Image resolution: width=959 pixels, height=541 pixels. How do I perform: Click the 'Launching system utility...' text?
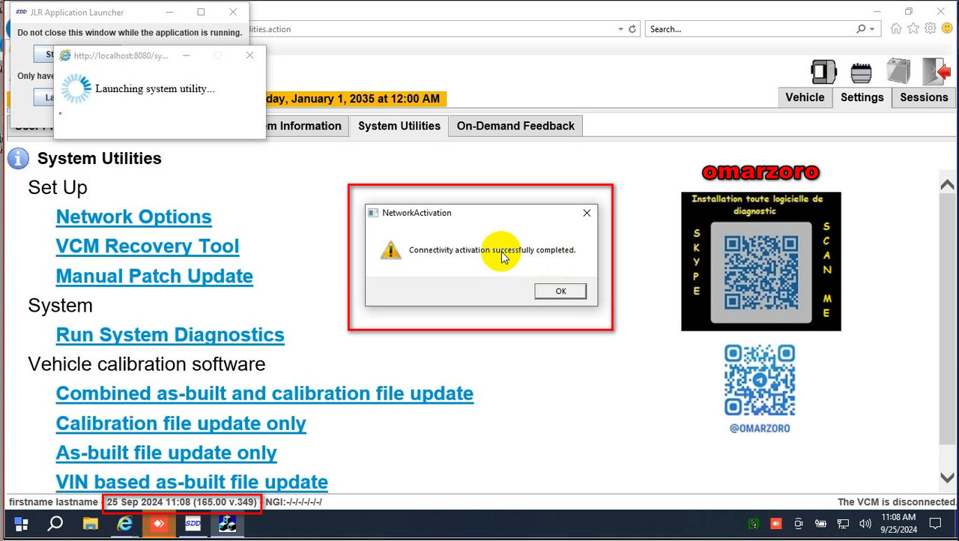tap(154, 88)
